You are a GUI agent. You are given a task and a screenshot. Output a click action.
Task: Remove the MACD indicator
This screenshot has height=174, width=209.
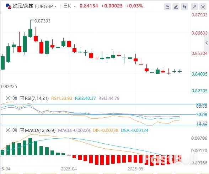point(8,130)
